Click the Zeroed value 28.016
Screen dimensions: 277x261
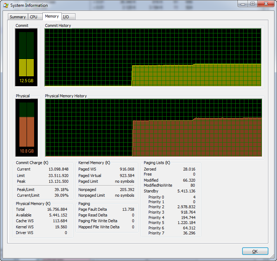(189, 169)
